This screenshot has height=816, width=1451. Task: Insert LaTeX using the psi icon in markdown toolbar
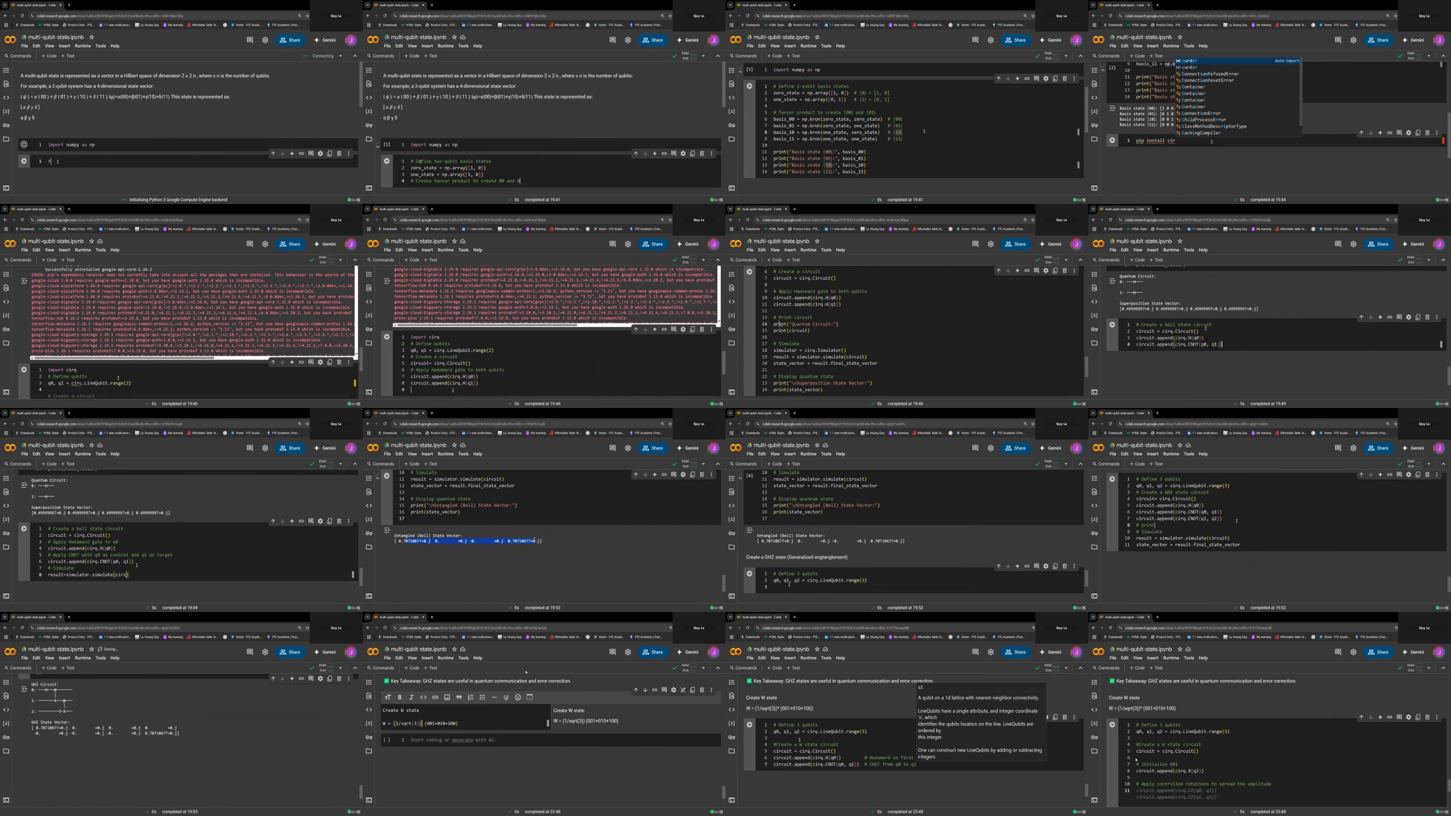(x=506, y=697)
